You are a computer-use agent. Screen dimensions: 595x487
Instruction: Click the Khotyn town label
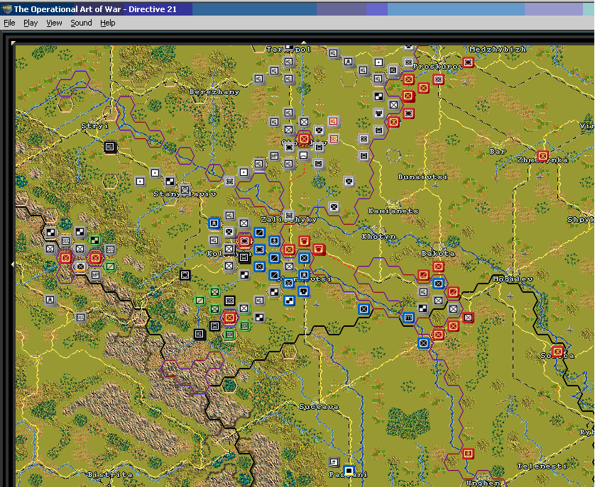pos(378,237)
